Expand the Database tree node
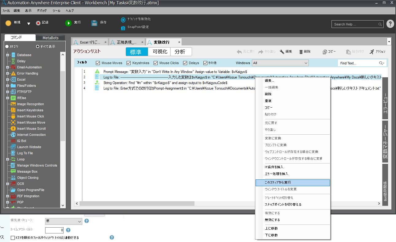396x242 pixels. 7,55
